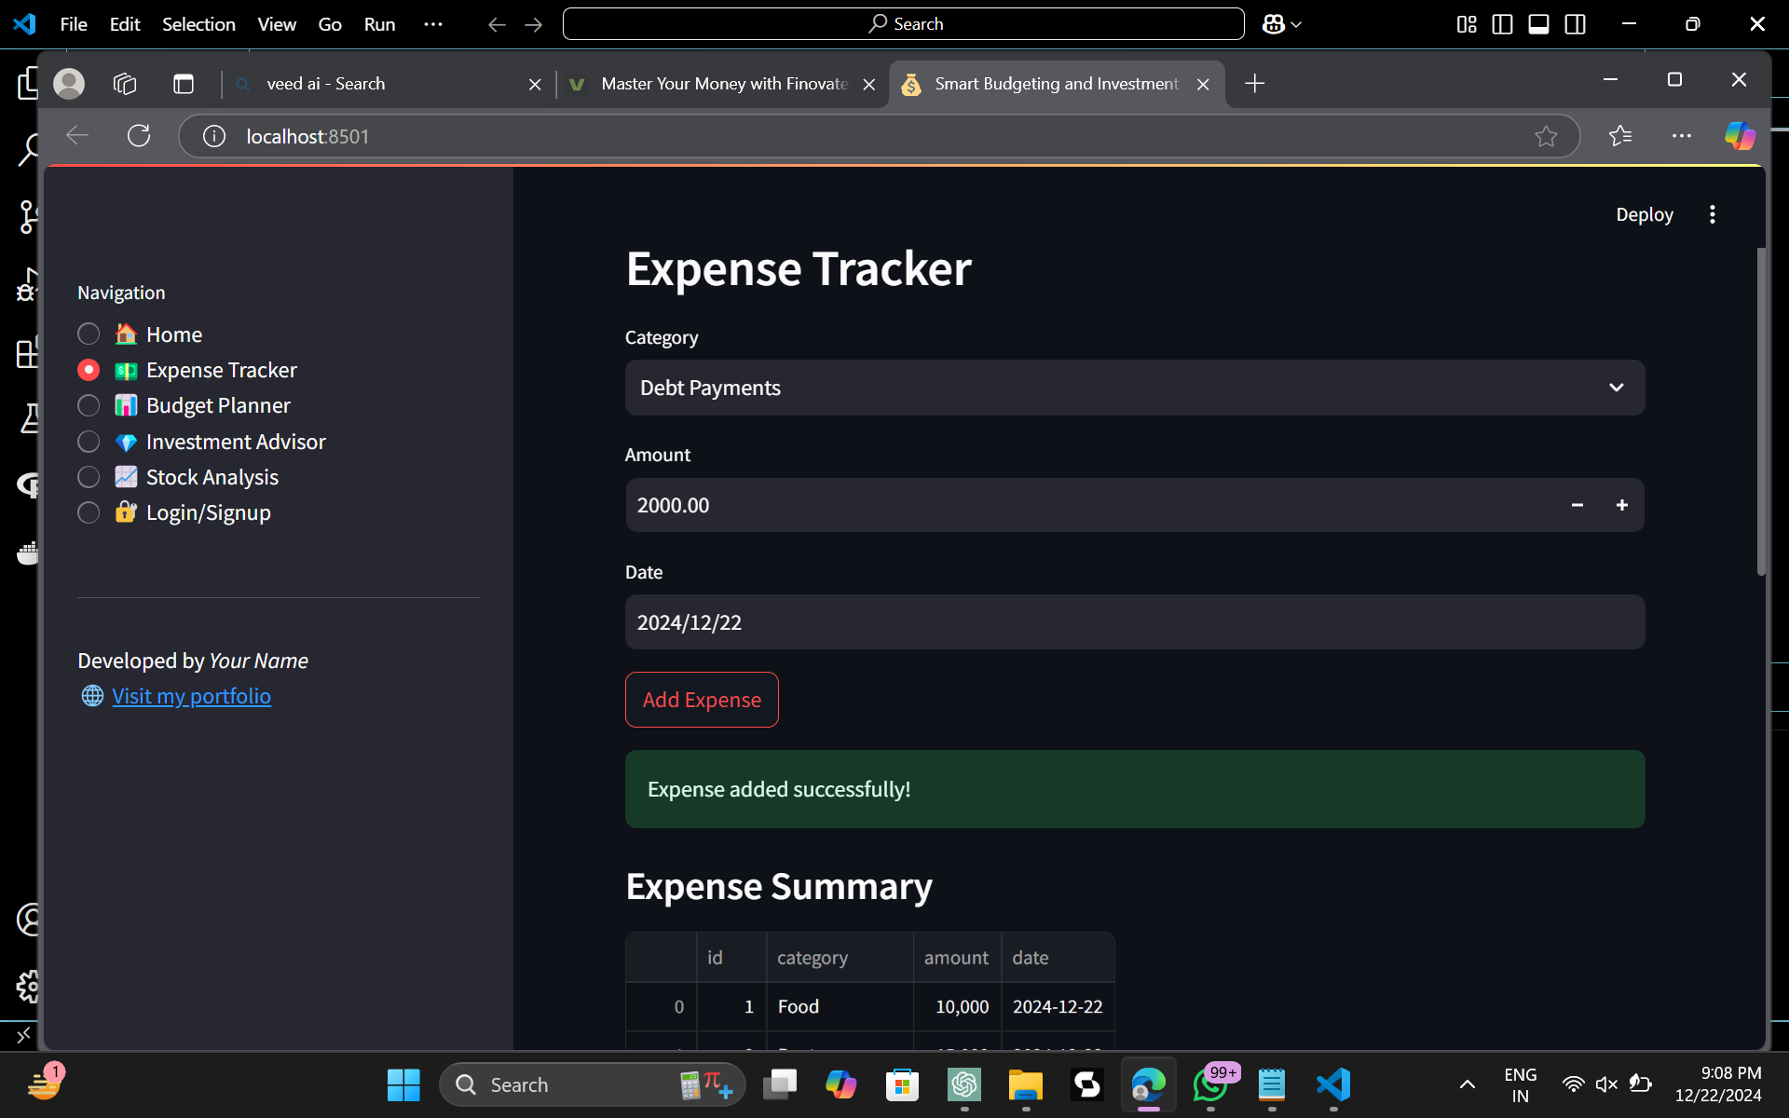1789x1118 pixels.
Task: Open the Visit my portfolio link
Action: click(191, 696)
